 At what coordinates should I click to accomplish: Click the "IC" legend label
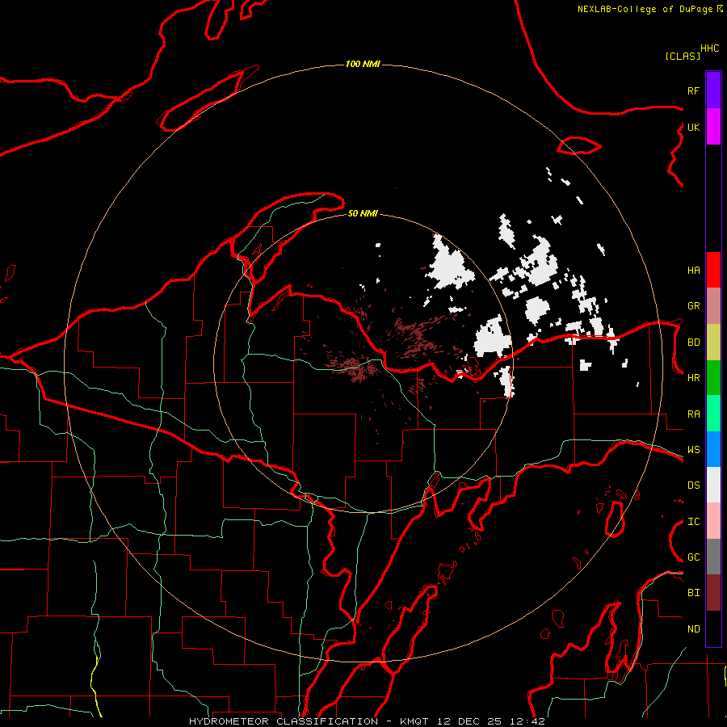click(x=693, y=522)
